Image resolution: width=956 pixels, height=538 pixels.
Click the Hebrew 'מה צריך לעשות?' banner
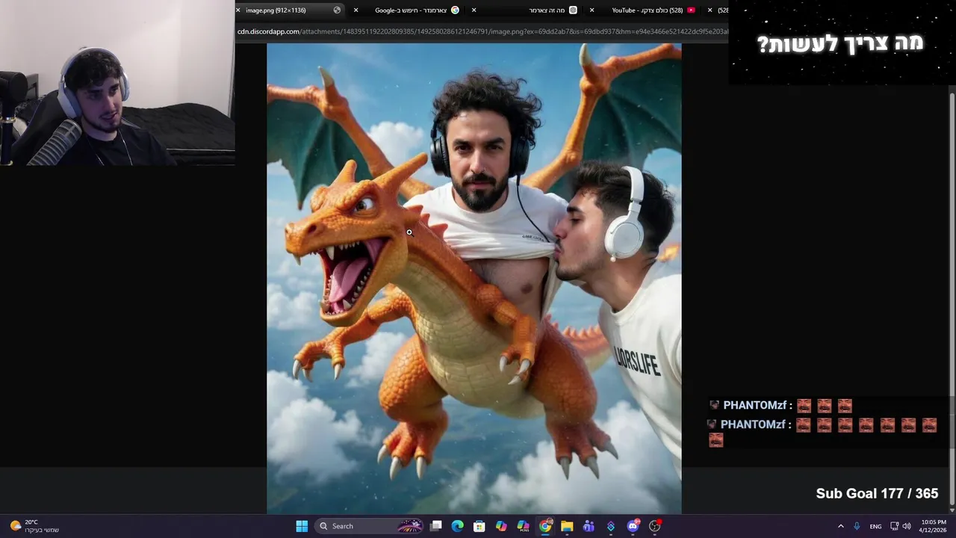coord(840,43)
